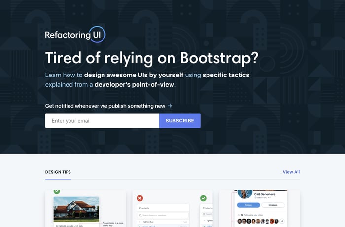345x227 pixels.
Task: Click the SUBSCRIBE button
Action: 180,121
